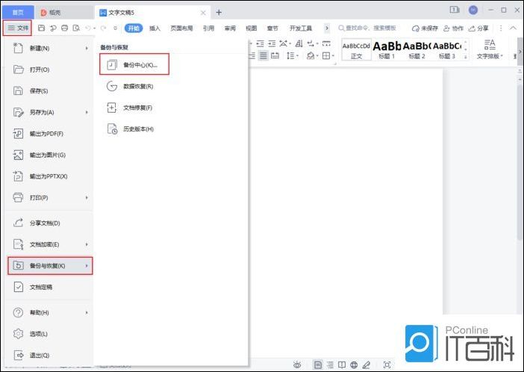The width and height of the screenshot is (524, 372).
Task: Click the increase indent icon in ribbon
Action: coord(272,43)
